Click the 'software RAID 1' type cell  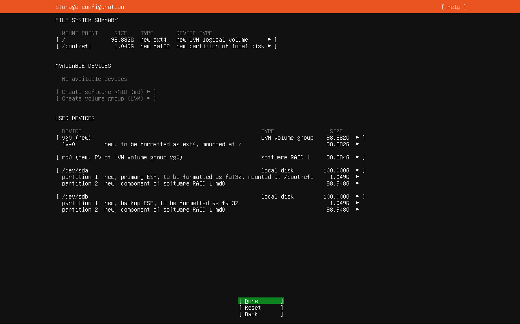tap(286, 157)
